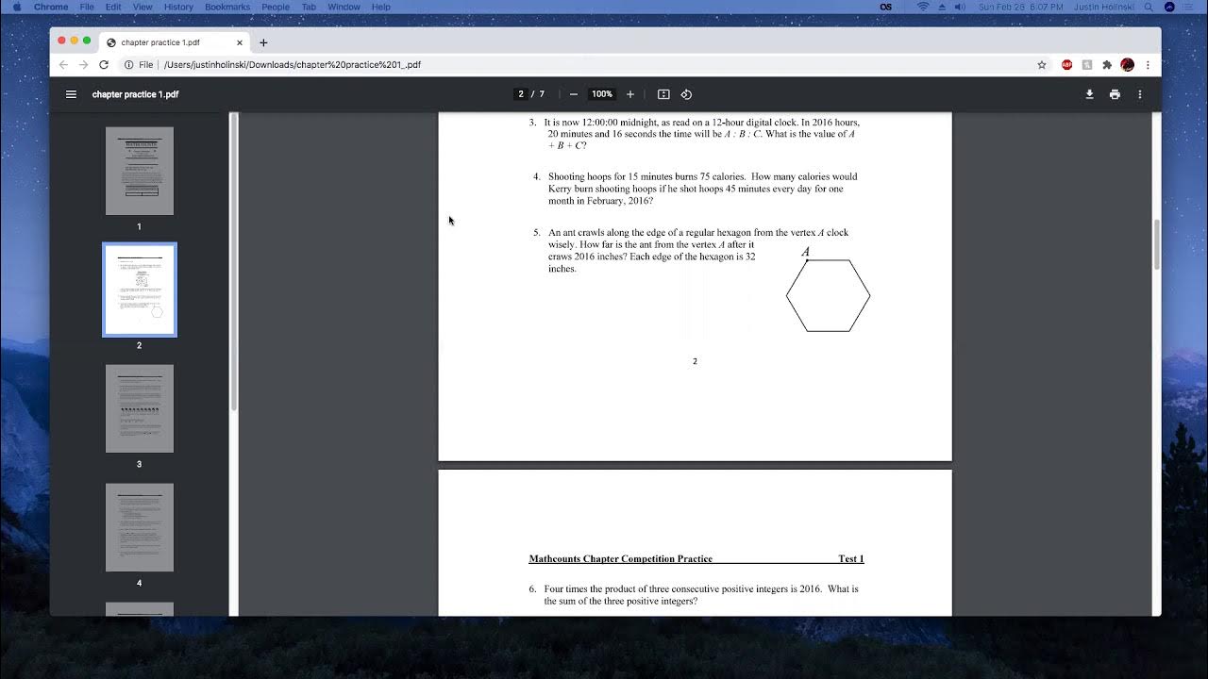Image resolution: width=1208 pixels, height=679 pixels.
Task: Click the file info icon in address bar
Action: (129, 65)
